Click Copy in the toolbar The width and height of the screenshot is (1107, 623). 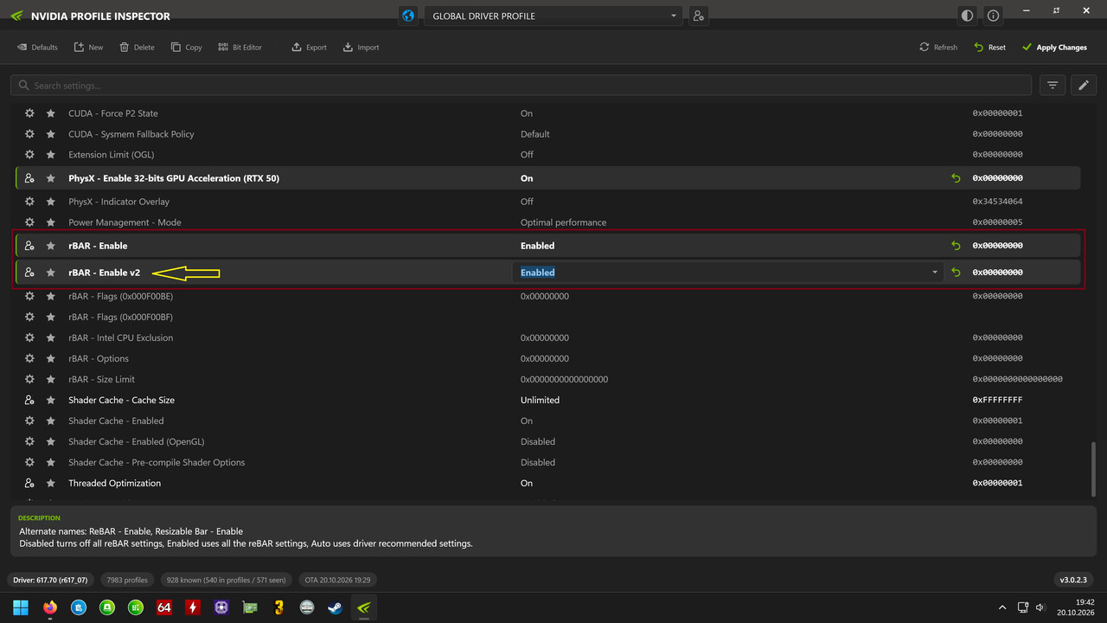point(186,48)
